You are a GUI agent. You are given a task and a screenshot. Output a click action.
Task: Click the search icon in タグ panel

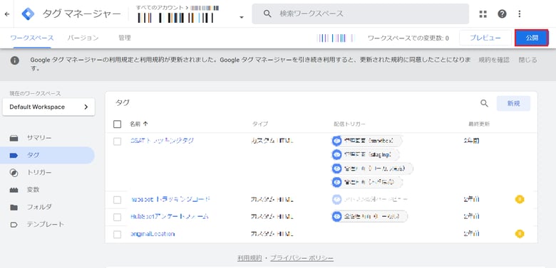tap(484, 103)
